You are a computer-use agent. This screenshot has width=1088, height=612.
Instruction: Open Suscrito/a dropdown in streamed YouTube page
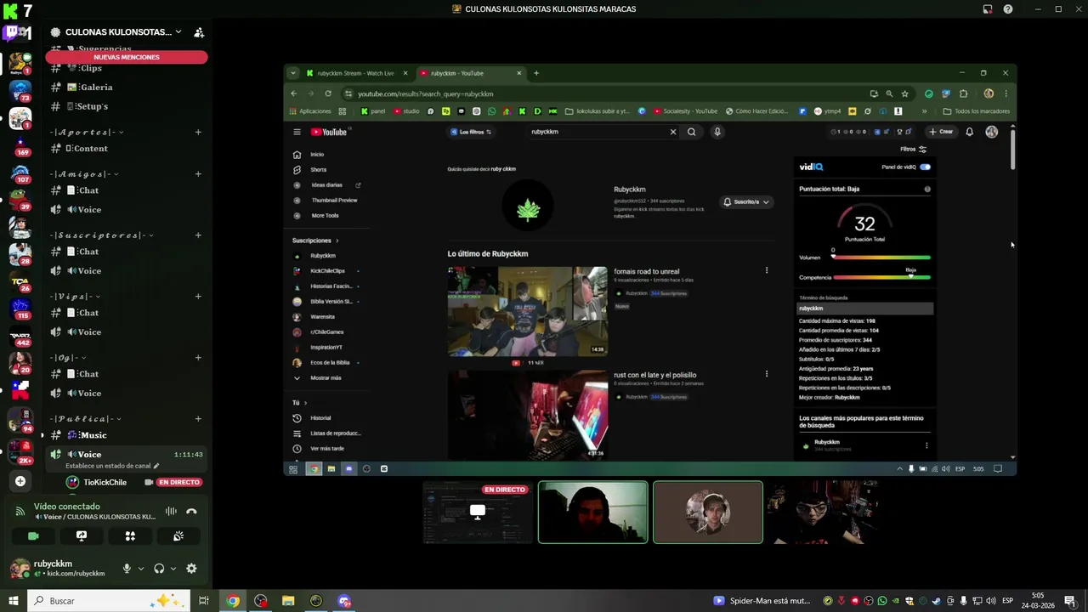(746, 202)
